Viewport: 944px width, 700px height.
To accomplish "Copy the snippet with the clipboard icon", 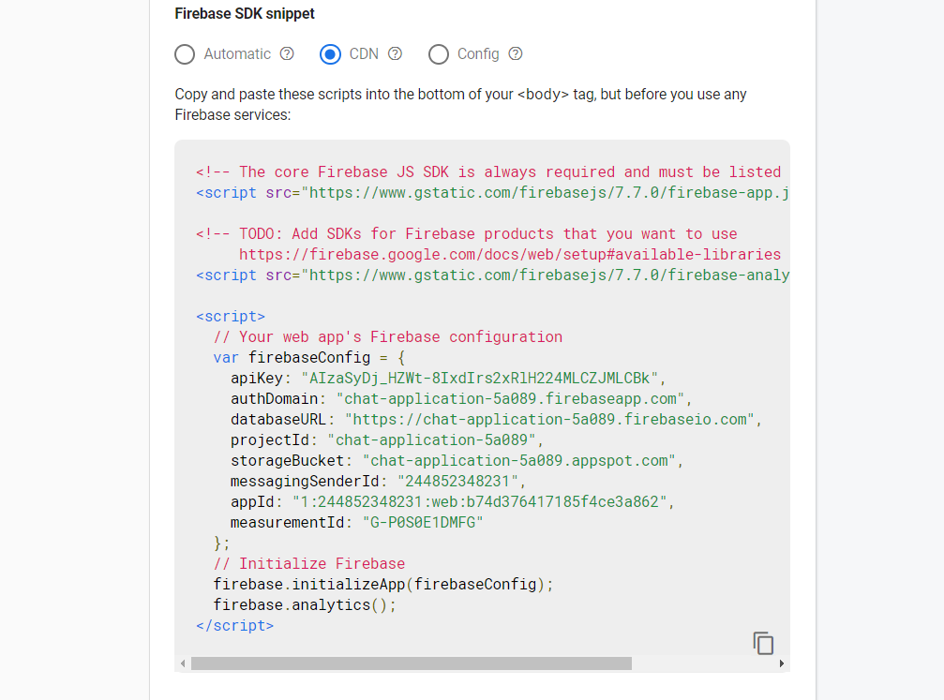I will click(x=763, y=643).
